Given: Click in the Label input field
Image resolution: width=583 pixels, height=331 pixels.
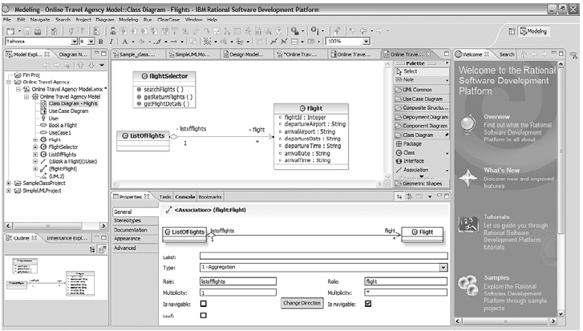Looking at the screenshot, I should 323,256.
